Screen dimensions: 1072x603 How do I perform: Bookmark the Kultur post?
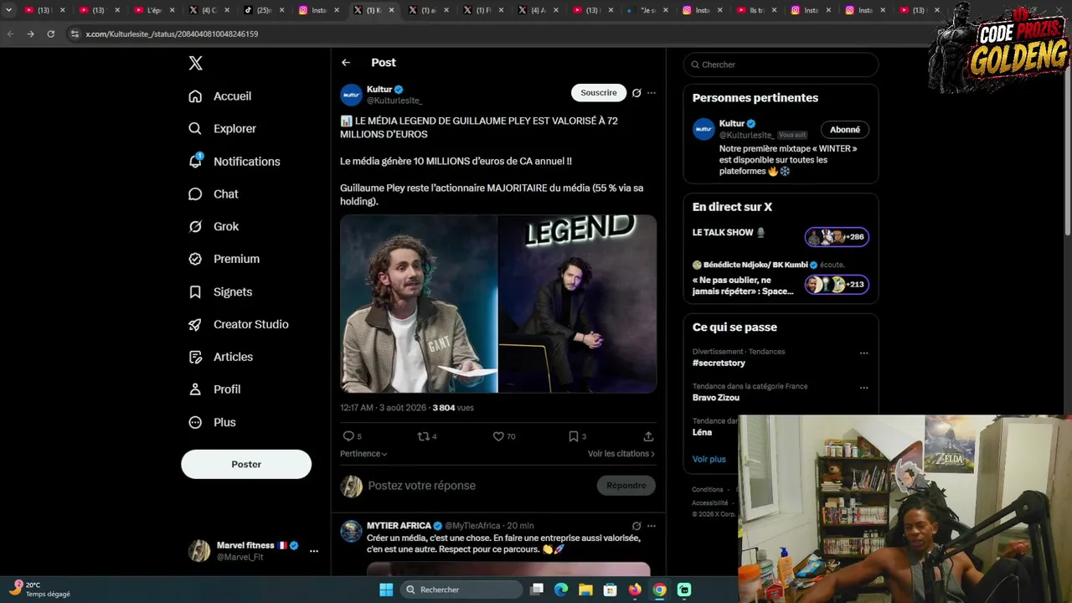point(574,436)
